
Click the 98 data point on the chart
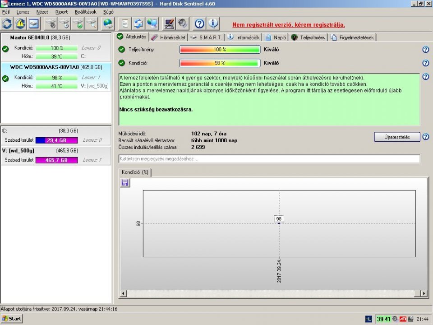tap(279, 223)
